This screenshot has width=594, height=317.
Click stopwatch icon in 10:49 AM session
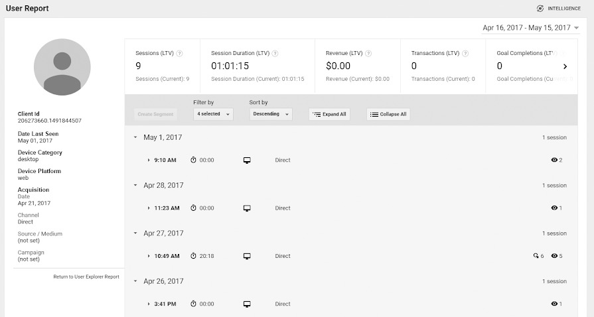point(193,256)
